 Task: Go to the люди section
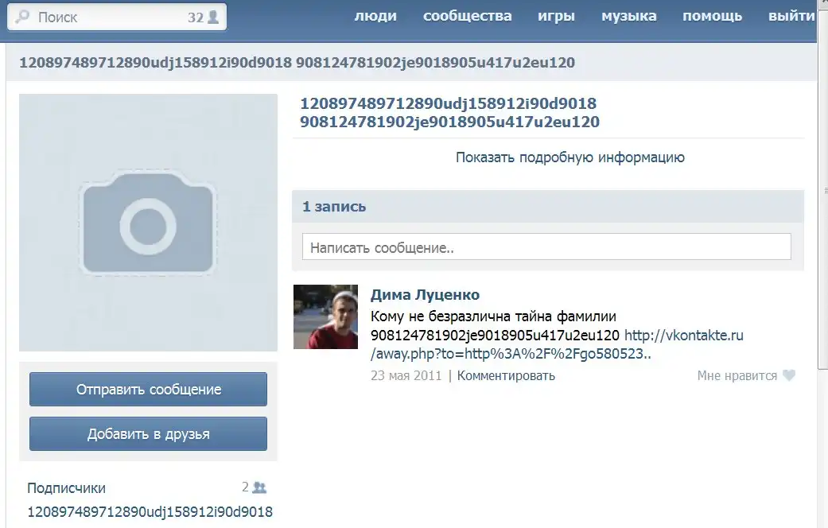point(375,16)
